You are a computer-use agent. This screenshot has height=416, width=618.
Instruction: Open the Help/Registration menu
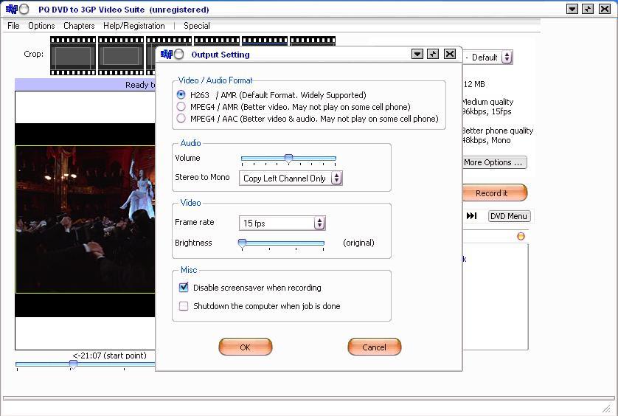[x=134, y=26]
